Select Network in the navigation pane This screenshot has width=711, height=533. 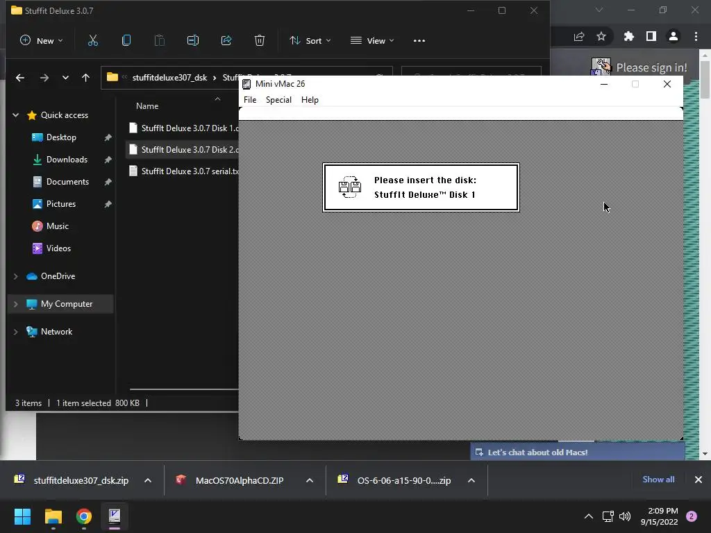pyautogui.click(x=56, y=332)
